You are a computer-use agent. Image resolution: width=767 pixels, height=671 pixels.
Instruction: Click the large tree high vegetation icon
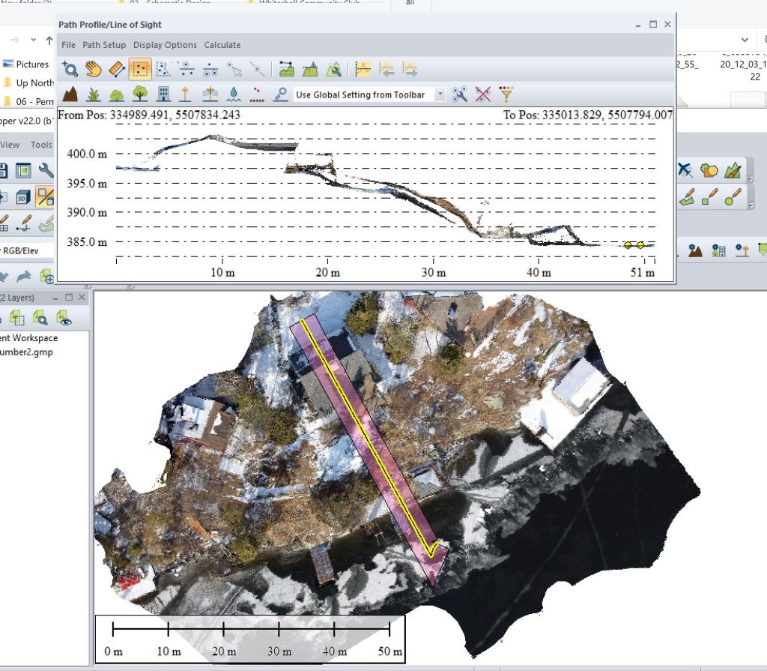click(140, 94)
